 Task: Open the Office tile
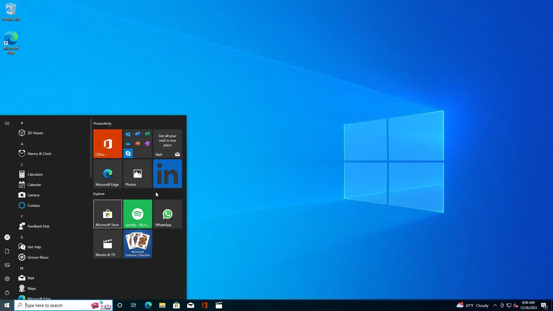click(107, 143)
